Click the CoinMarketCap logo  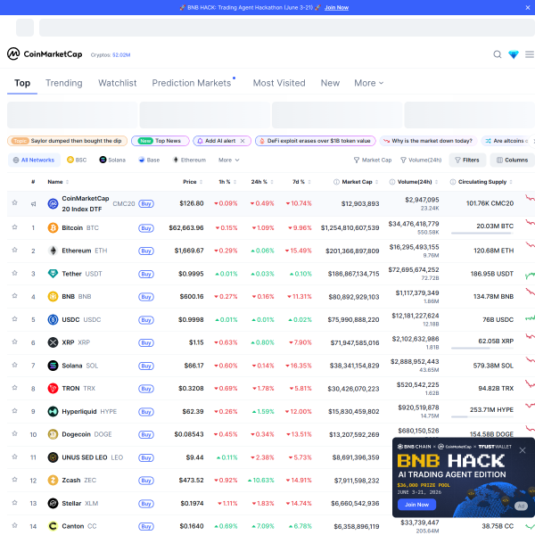tap(45, 53)
